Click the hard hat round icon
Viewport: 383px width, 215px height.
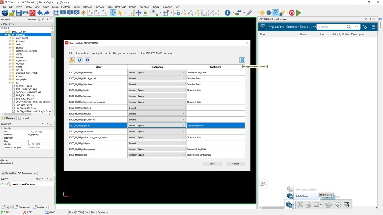(x=264, y=184)
